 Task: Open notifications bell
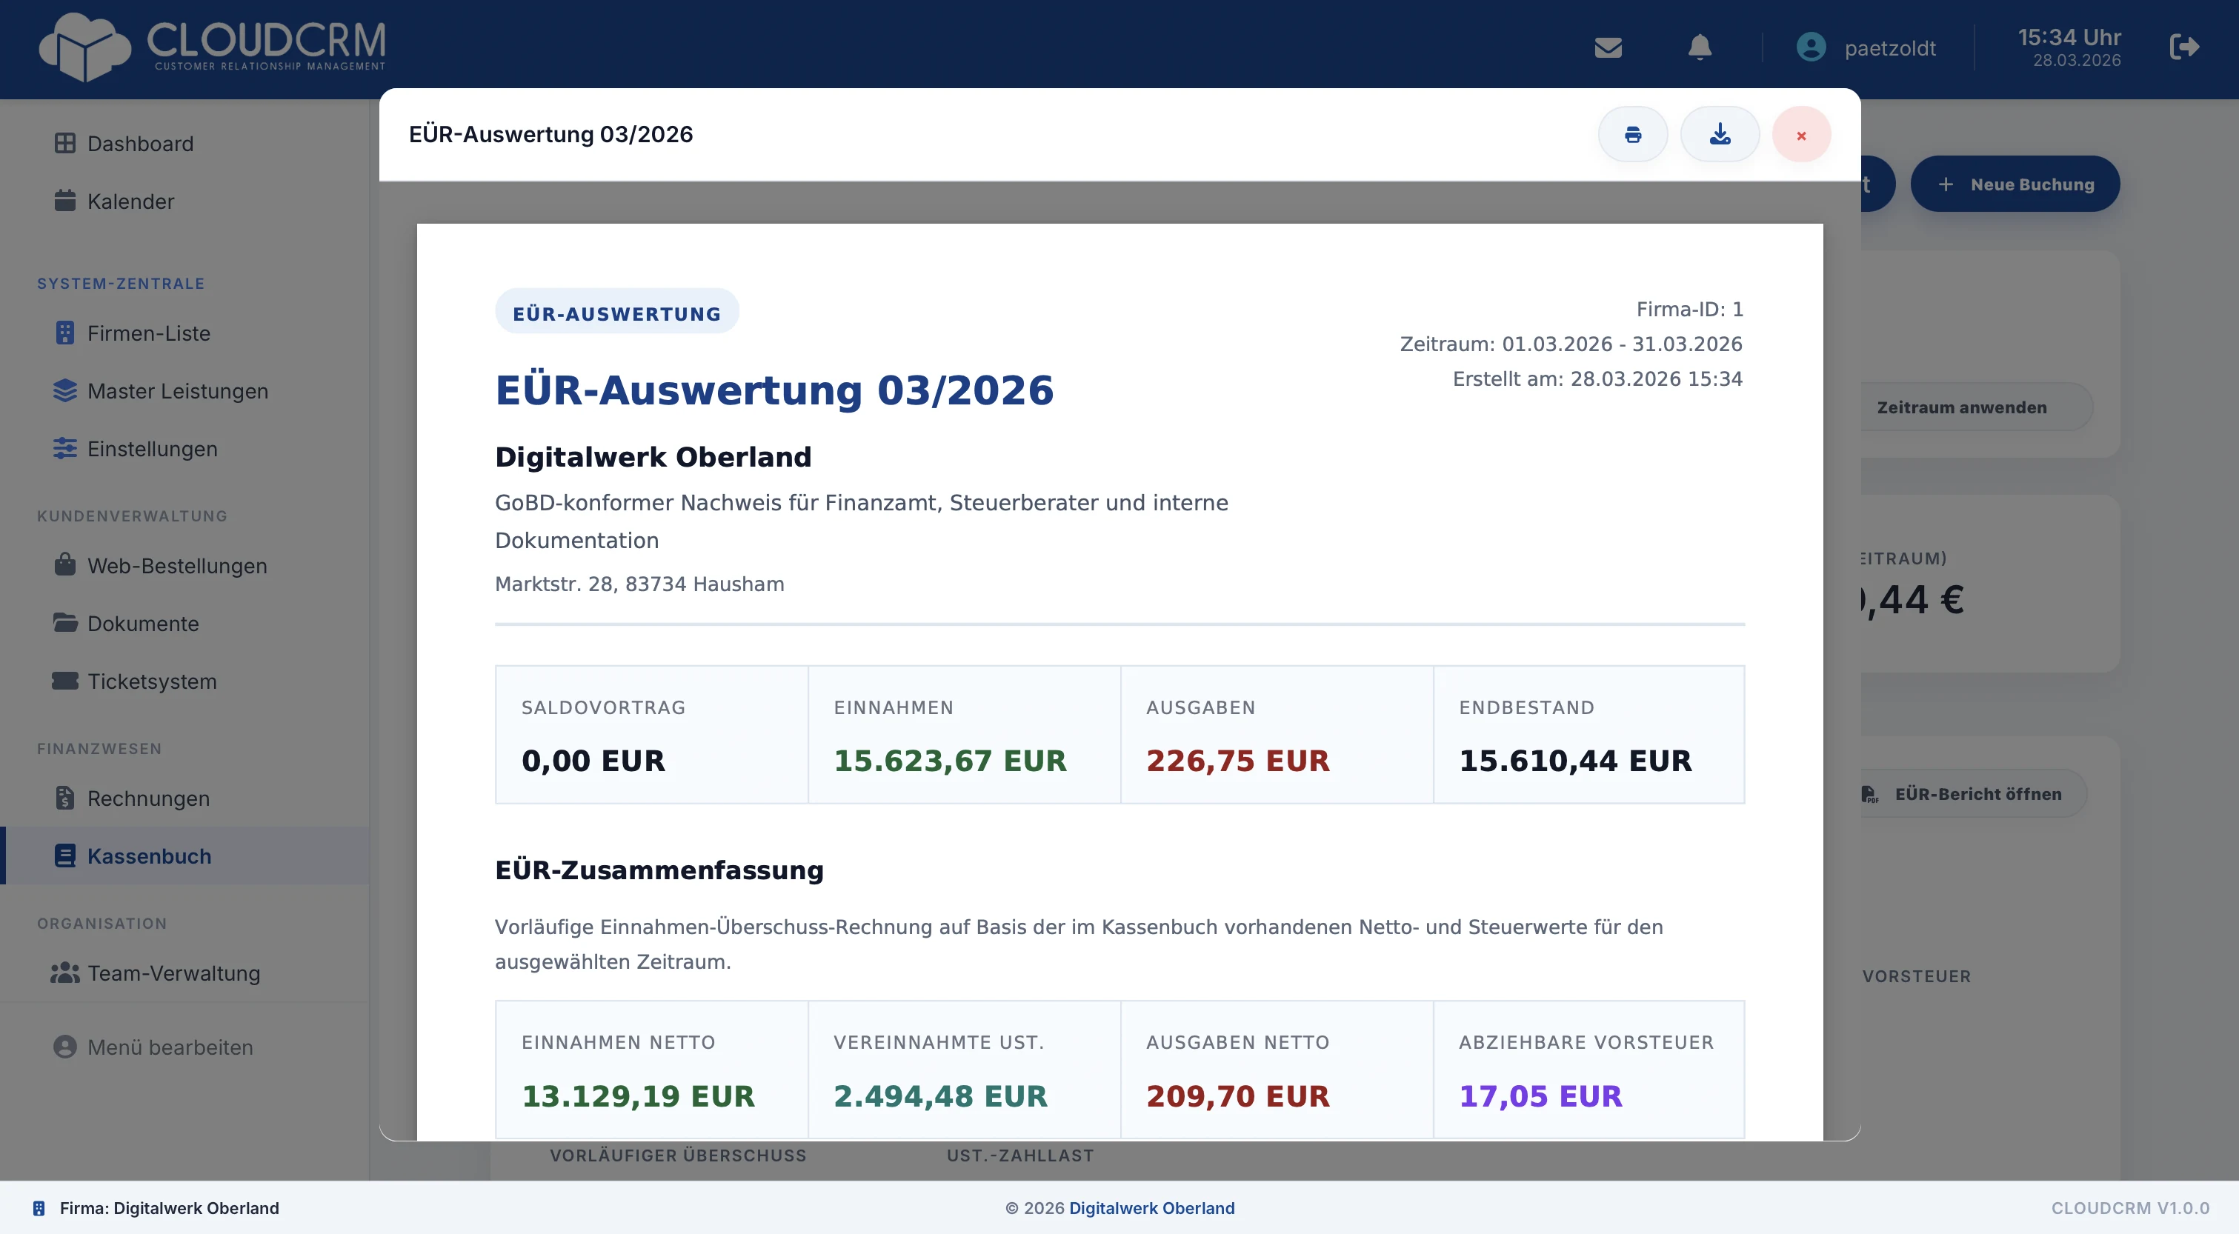tap(1699, 48)
